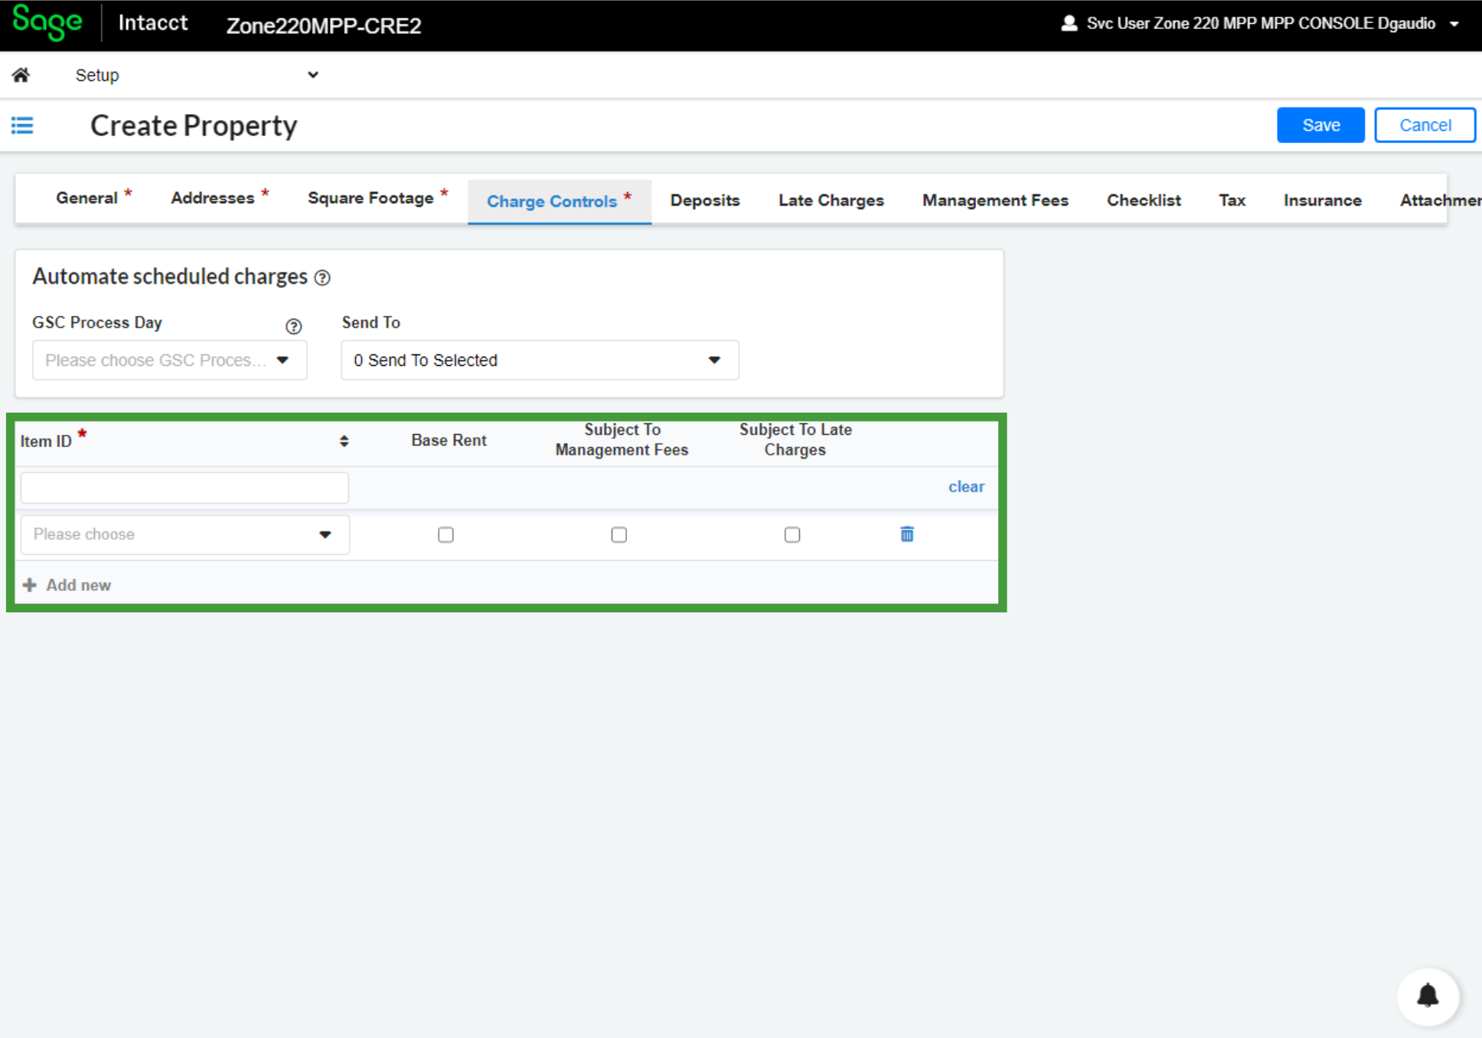Select the Charge Controls tab
The width and height of the screenshot is (1482, 1038).
tap(560, 201)
